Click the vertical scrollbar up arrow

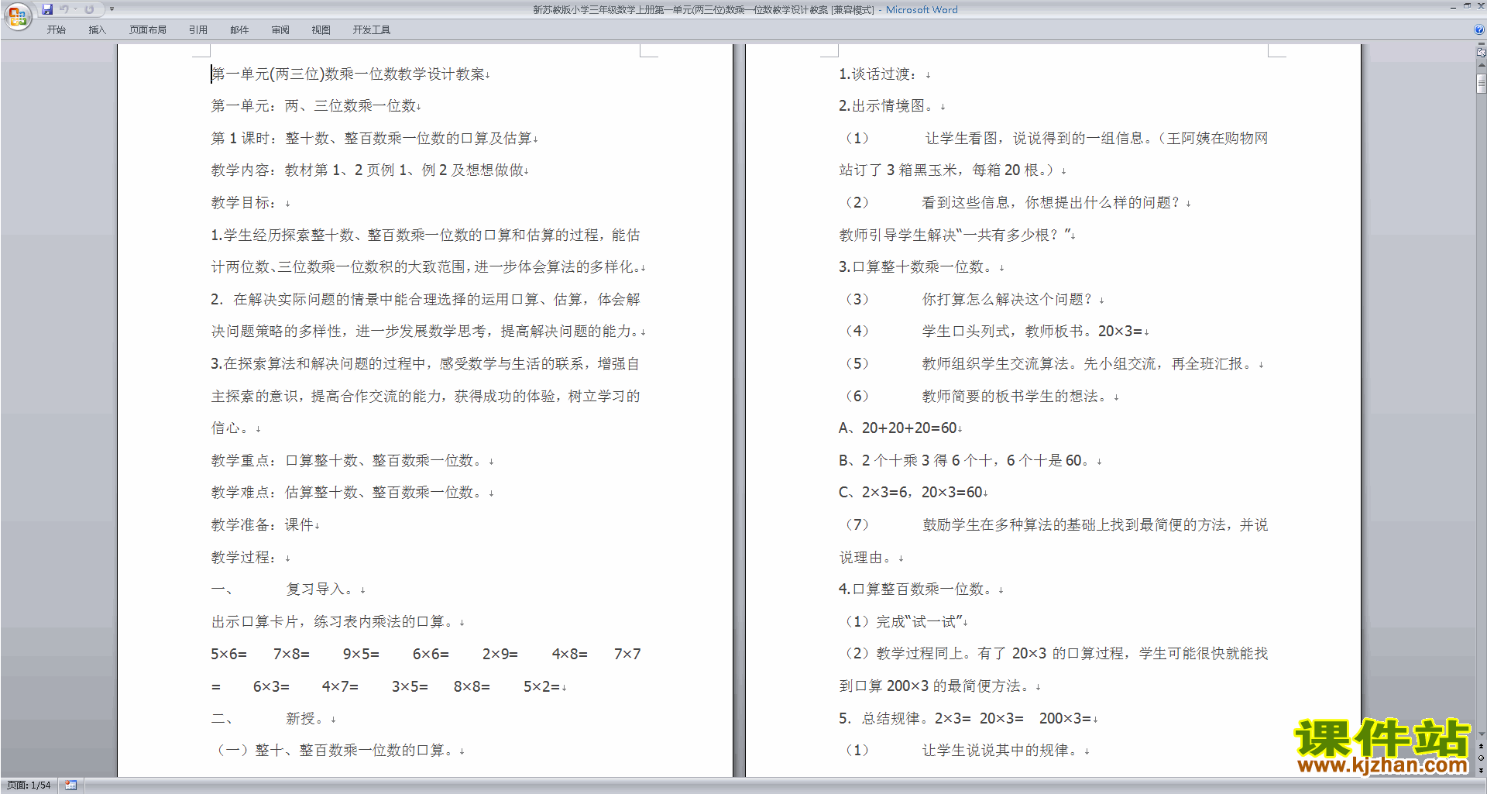[x=1482, y=67]
